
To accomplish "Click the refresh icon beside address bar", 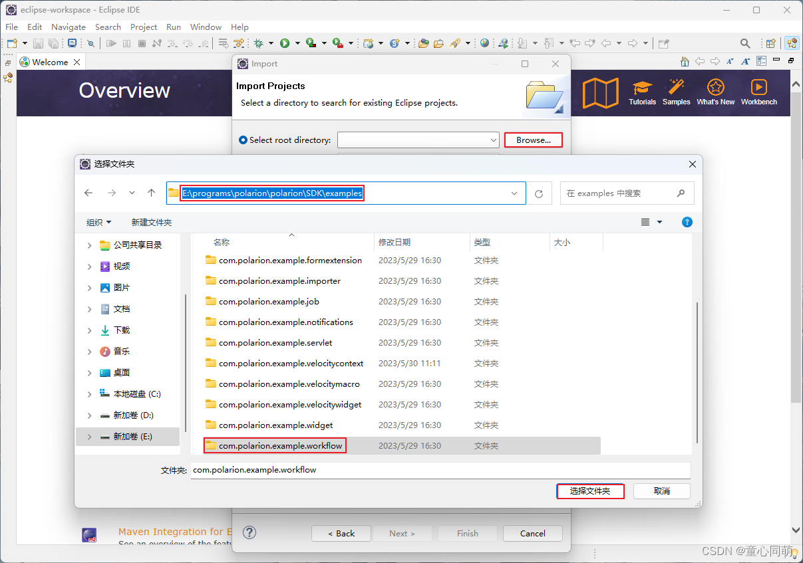I will pos(539,193).
